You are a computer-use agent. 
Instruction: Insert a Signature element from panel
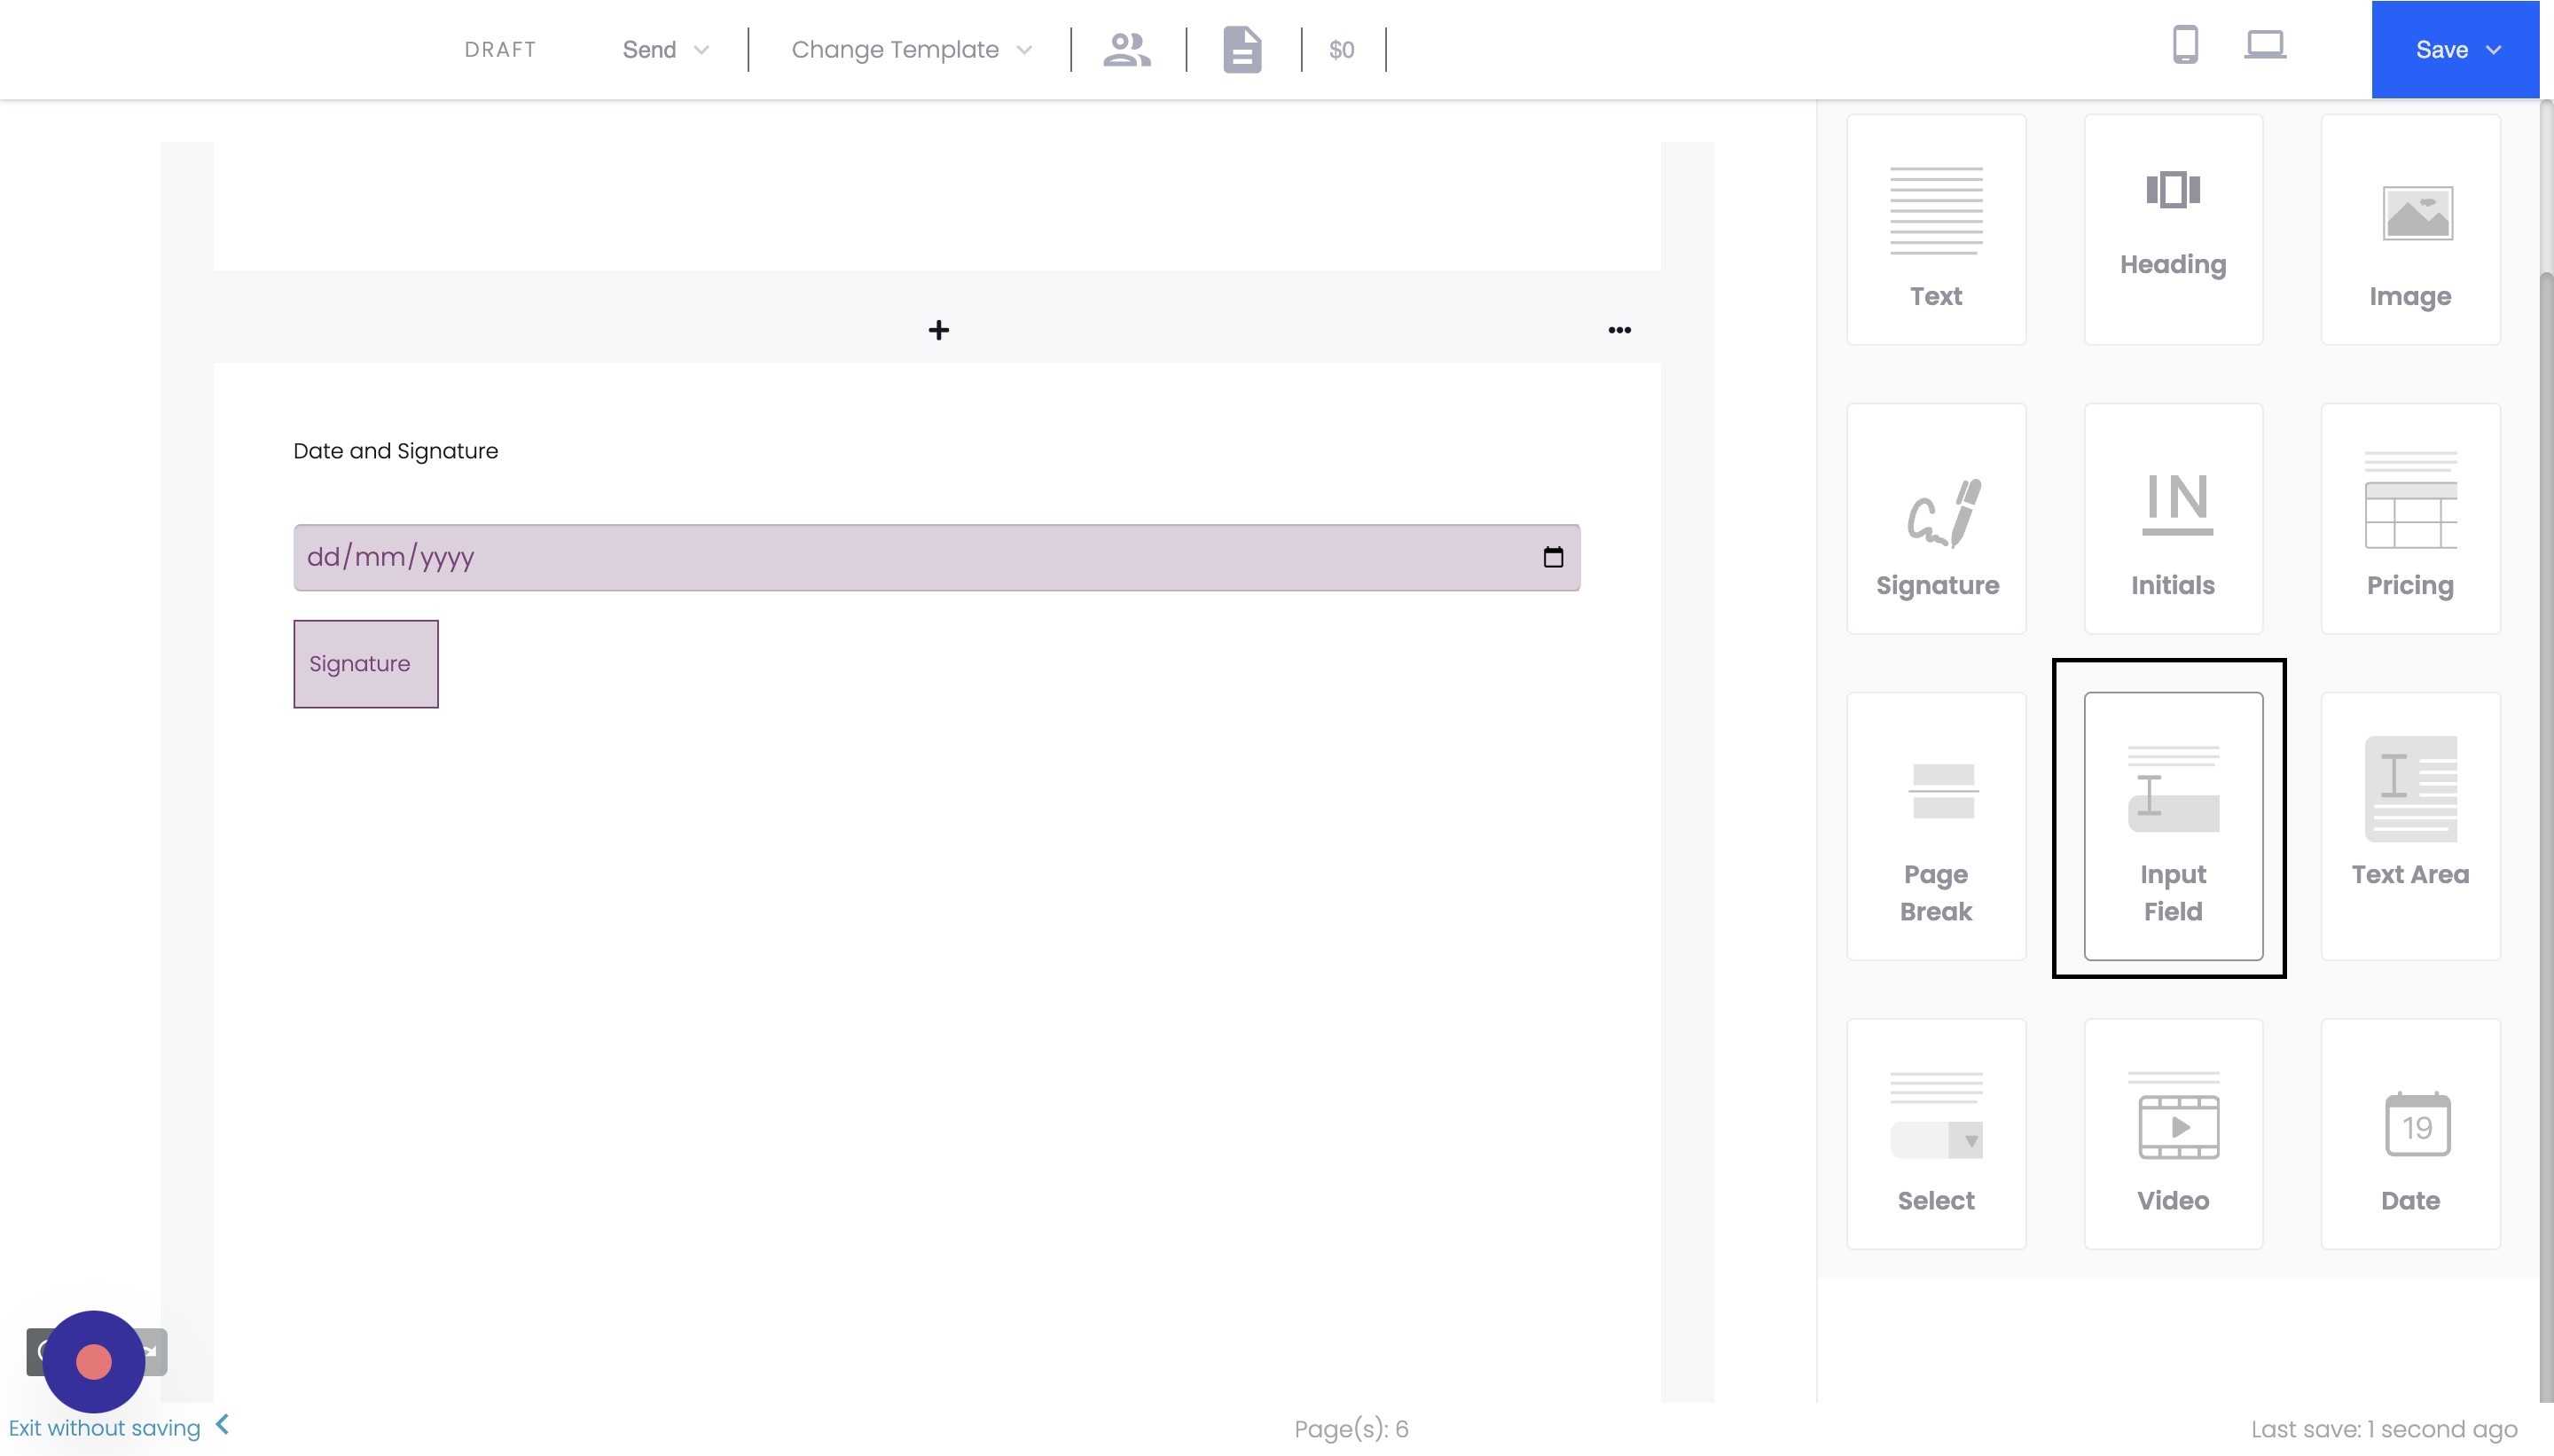1935,518
